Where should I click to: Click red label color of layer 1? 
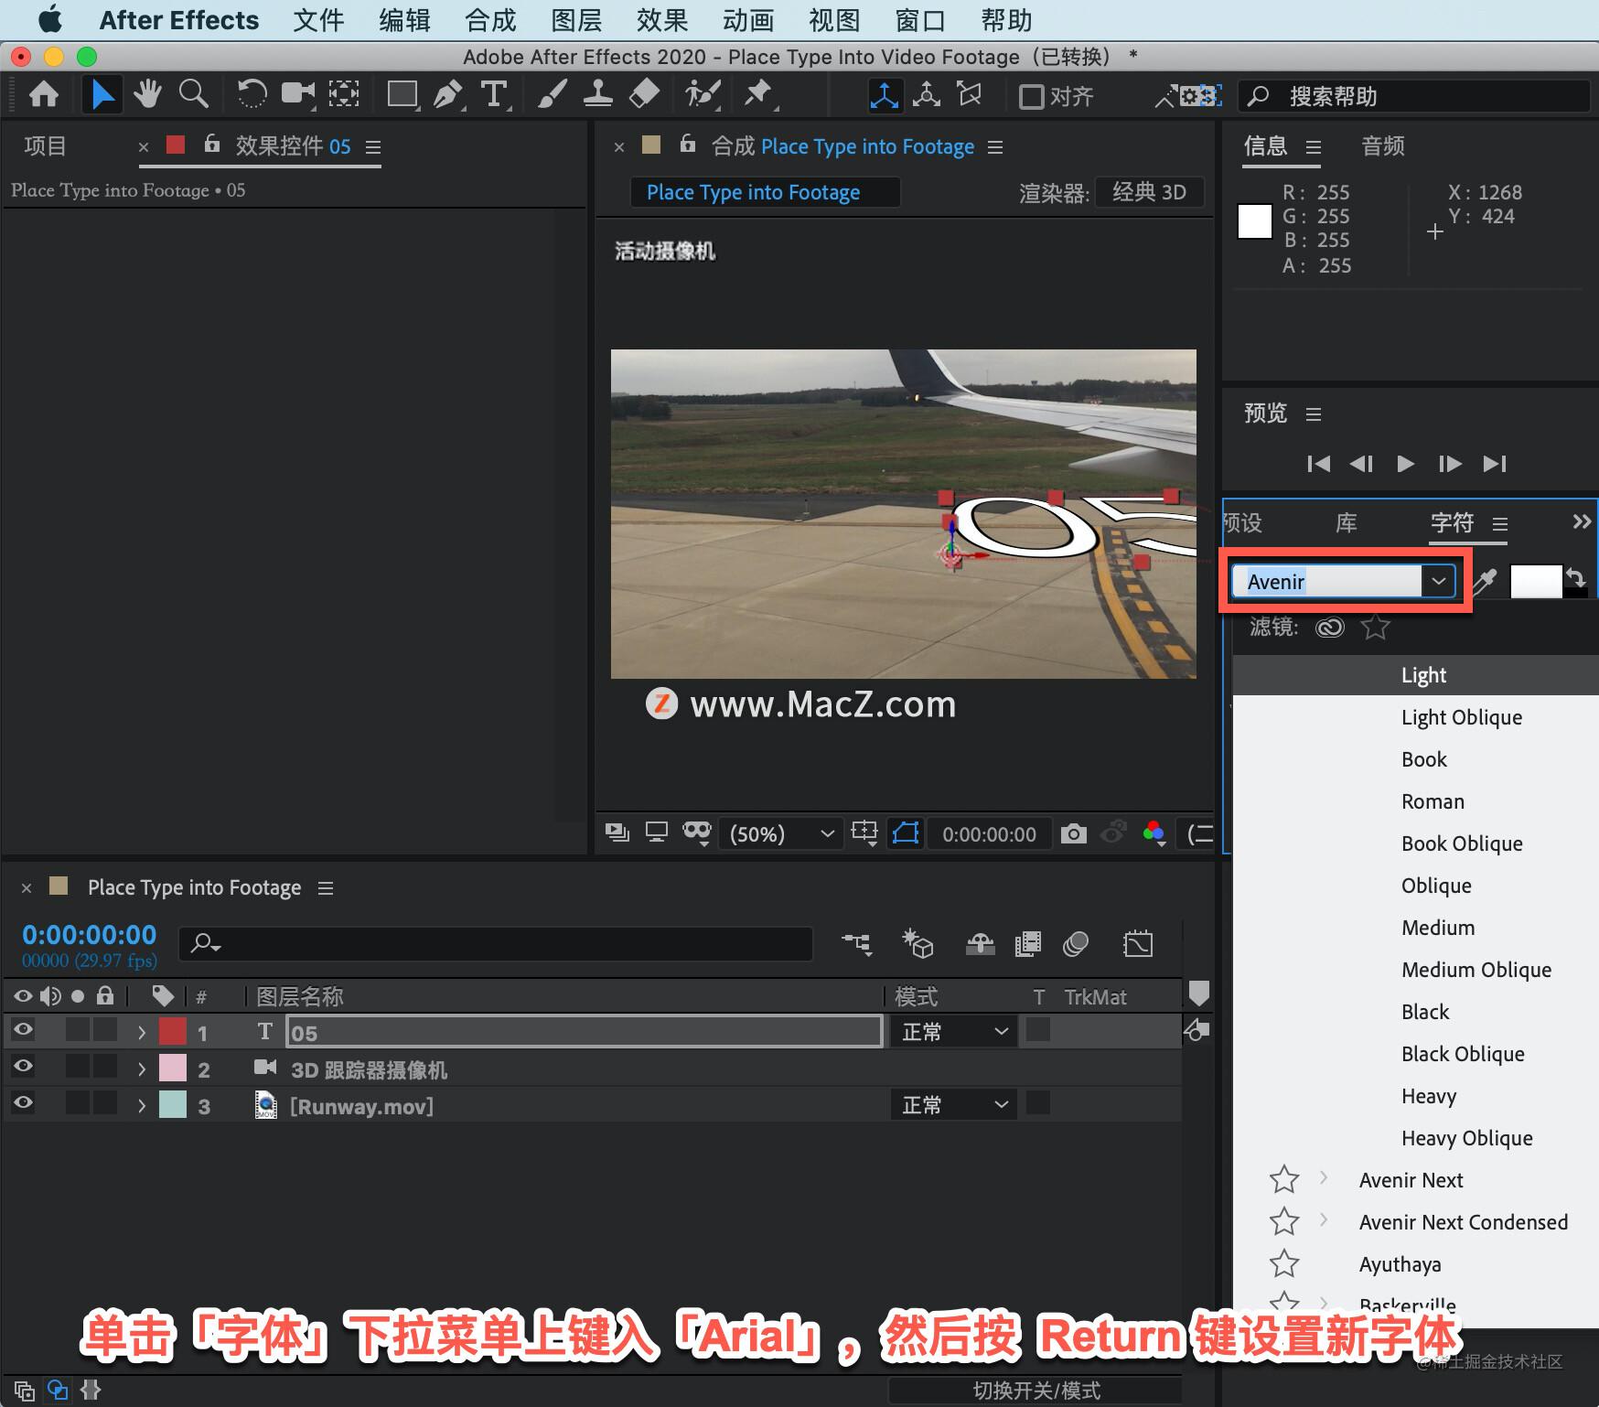(x=173, y=1032)
